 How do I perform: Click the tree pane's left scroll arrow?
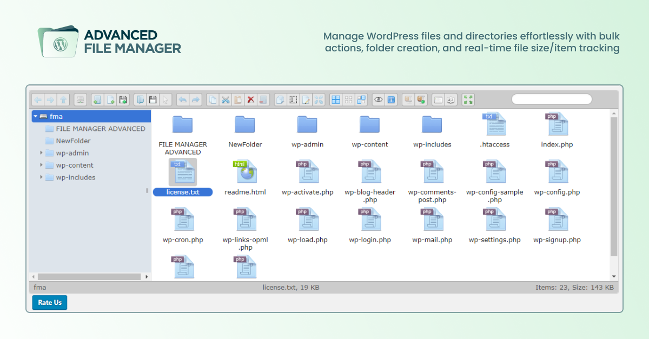point(34,276)
